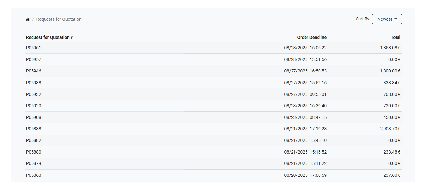
Task: View request P05932 details
Action: click(33, 94)
